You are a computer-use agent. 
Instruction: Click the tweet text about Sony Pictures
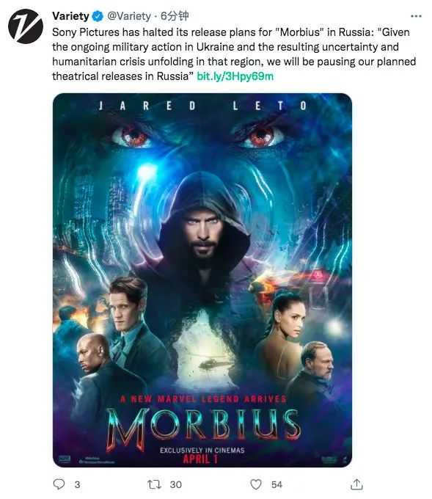pos(234,54)
